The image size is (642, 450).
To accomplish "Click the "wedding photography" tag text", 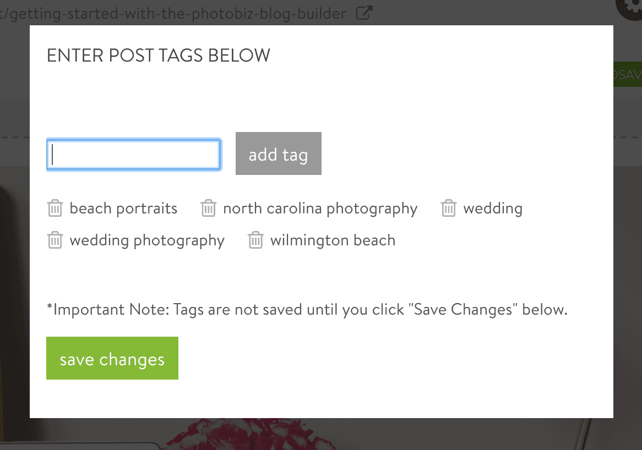I will (x=146, y=240).
